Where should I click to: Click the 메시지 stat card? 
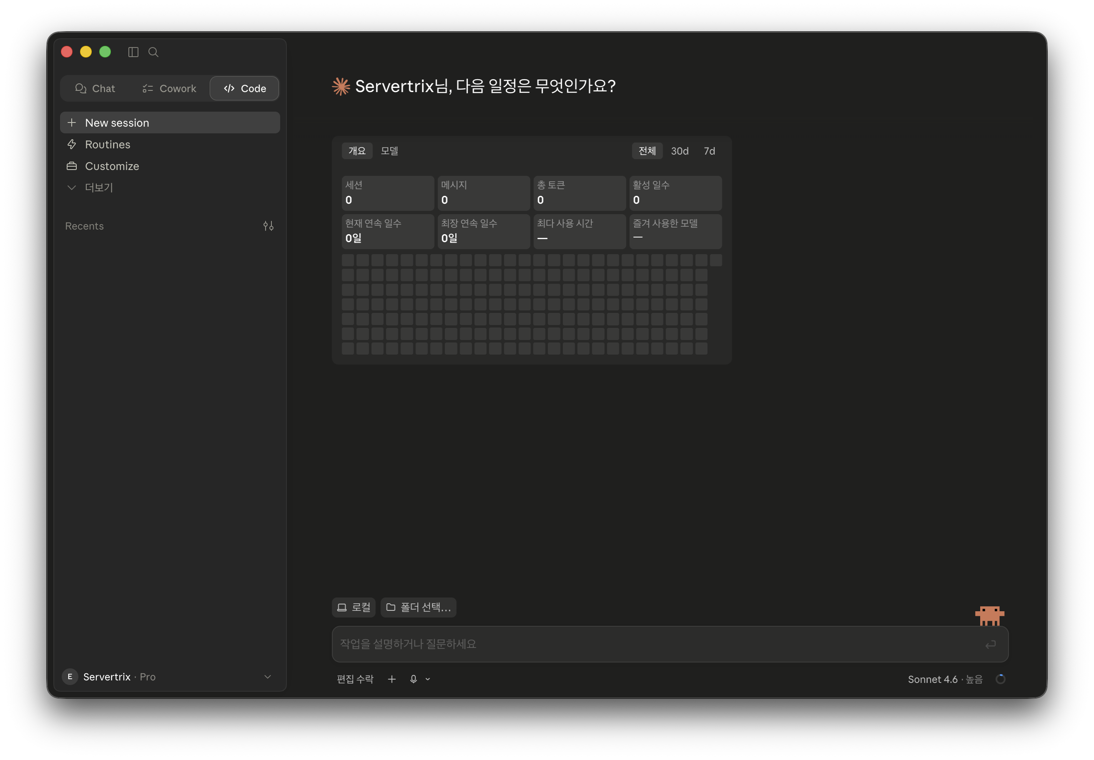[484, 193]
